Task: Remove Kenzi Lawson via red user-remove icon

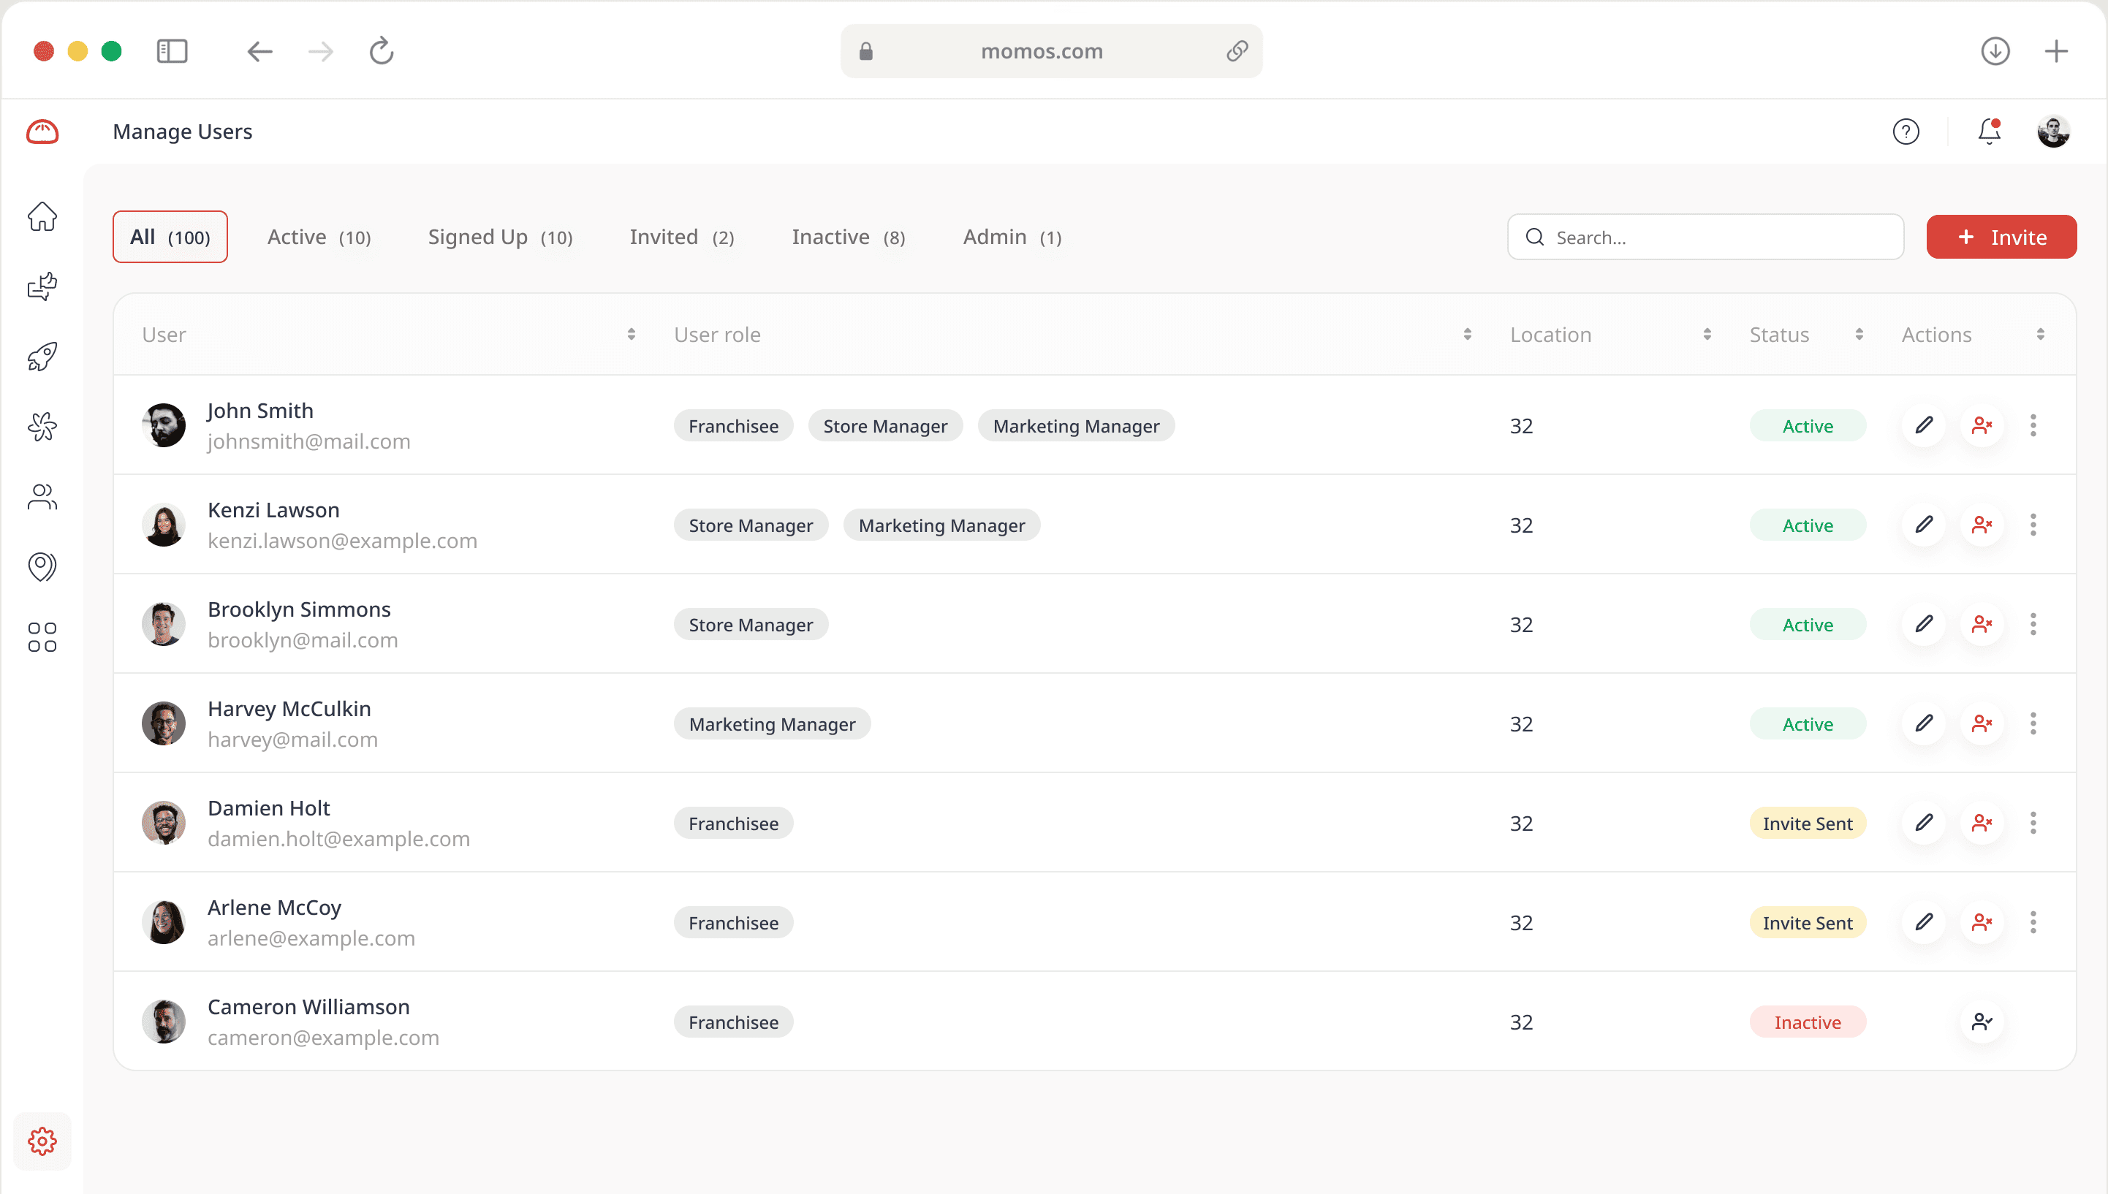Action: click(1983, 524)
